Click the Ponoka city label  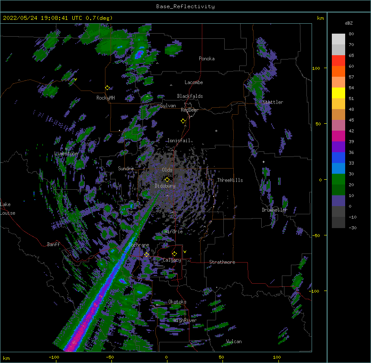click(x=207, y=59)
